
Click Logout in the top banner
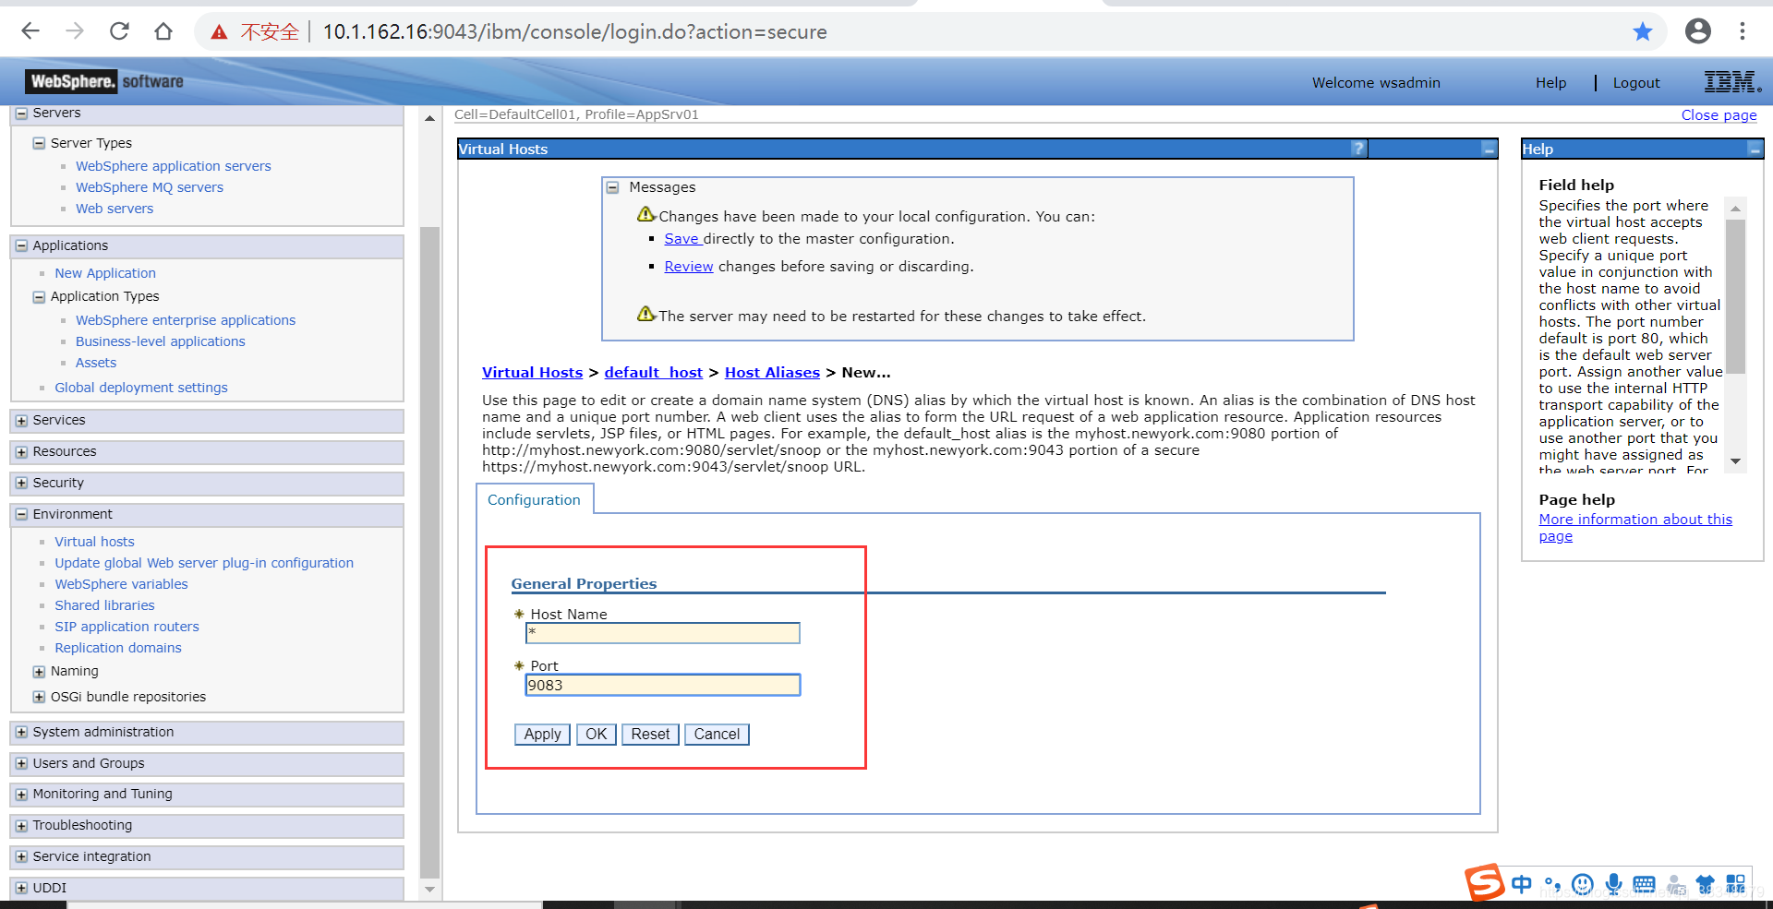click(1636, 83)
